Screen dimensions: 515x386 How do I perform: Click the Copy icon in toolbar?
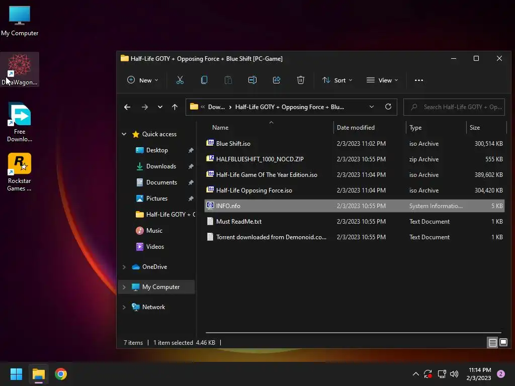(204, 80)
